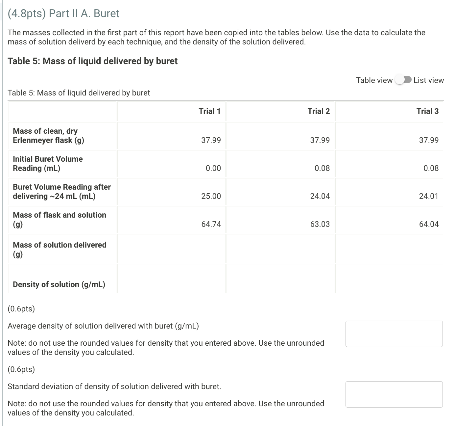This screenshot has width=455, height=426.
Task: Click the Erlenmeyer flask mass row label
Action: click(49, 135)
